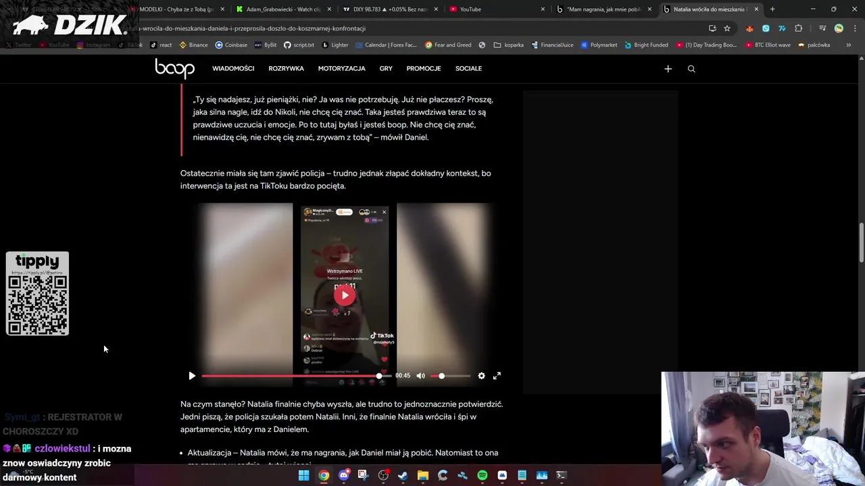Open the react bookmark

(x=161, y=45)
